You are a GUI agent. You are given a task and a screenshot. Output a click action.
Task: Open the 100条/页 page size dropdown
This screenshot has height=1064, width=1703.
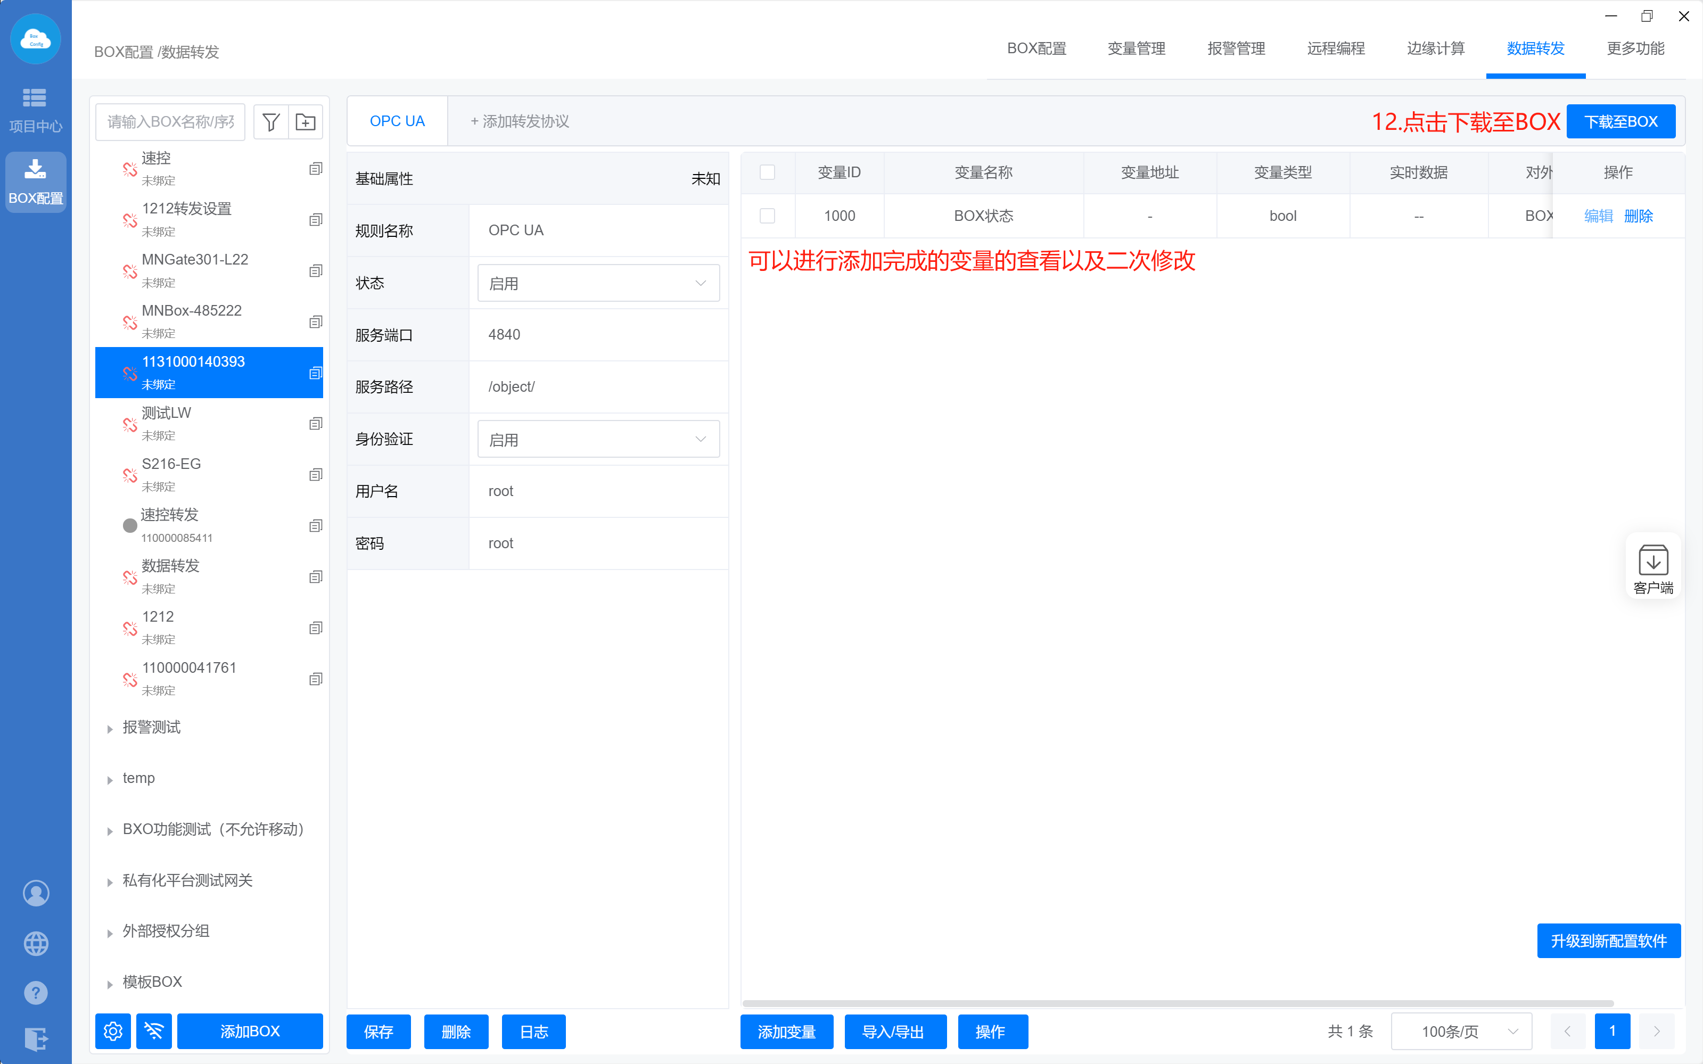click(1462, 1031)
